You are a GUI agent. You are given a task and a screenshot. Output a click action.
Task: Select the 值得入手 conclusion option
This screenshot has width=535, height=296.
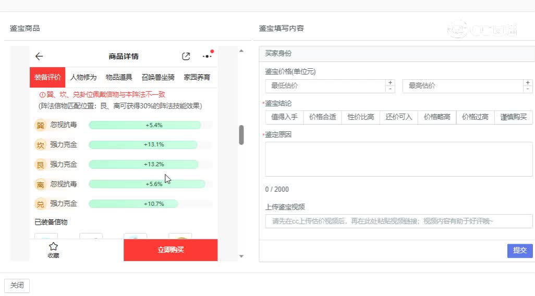click(x=284, y=117)
